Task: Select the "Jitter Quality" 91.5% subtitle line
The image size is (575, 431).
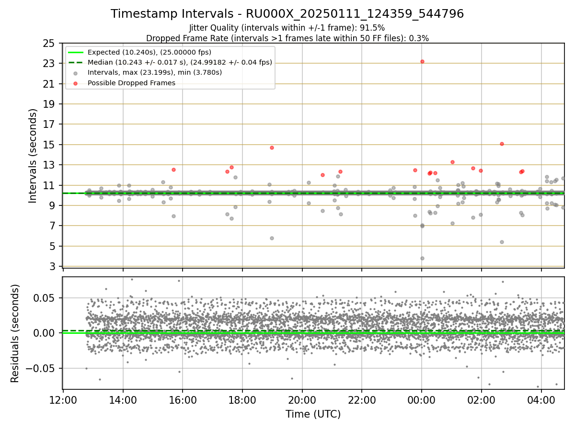Action: pos(287,28)
